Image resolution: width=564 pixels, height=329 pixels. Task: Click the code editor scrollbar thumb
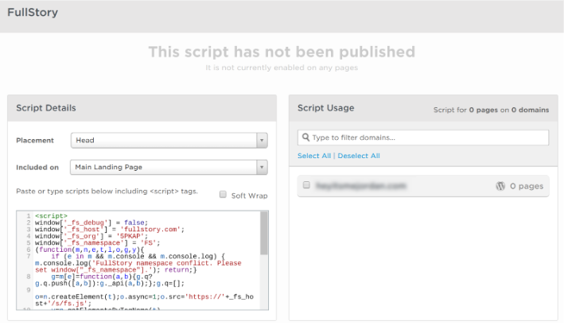pos(264,233)
